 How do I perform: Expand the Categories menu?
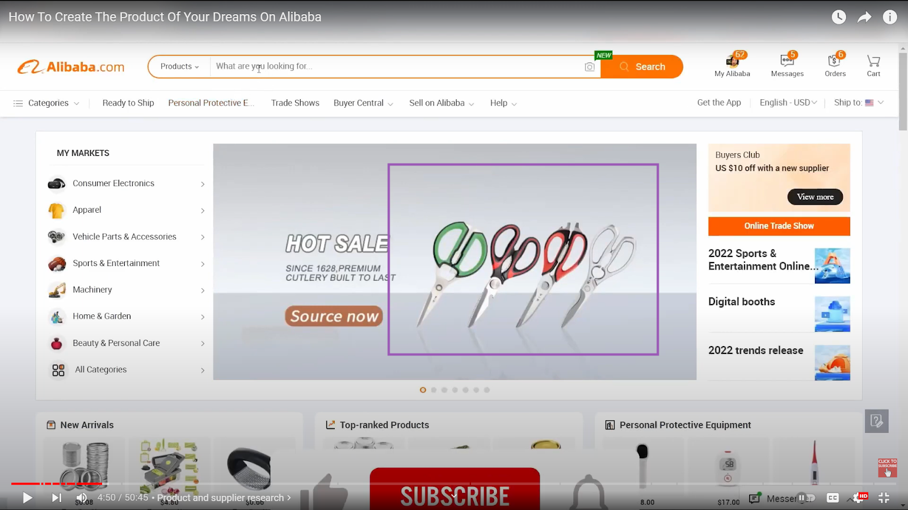point(46,103)
